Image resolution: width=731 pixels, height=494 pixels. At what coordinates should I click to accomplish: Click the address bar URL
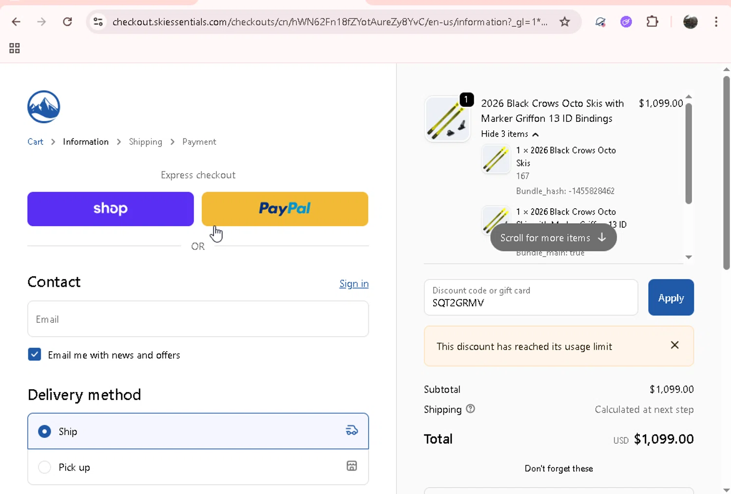pos(329,22)
